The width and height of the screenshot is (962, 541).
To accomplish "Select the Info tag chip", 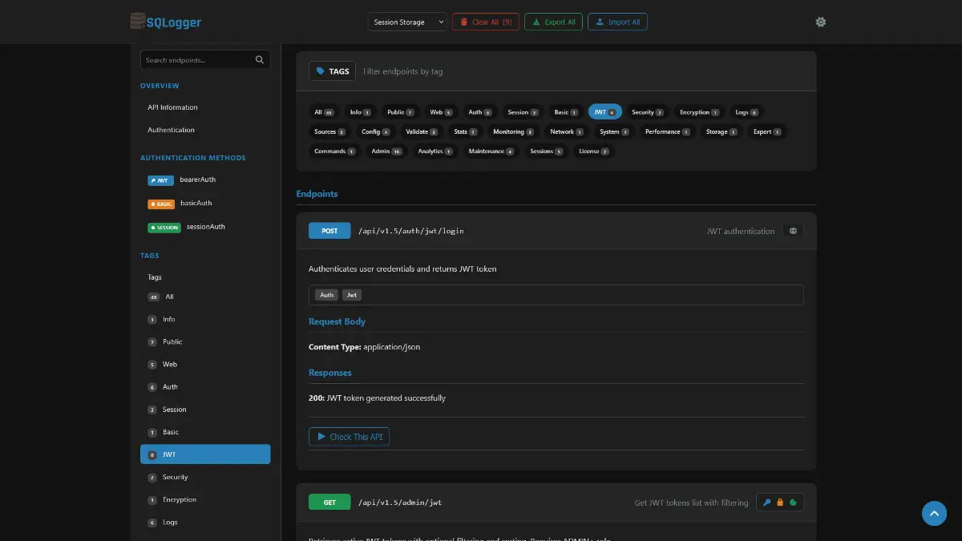I will [360, 112].
